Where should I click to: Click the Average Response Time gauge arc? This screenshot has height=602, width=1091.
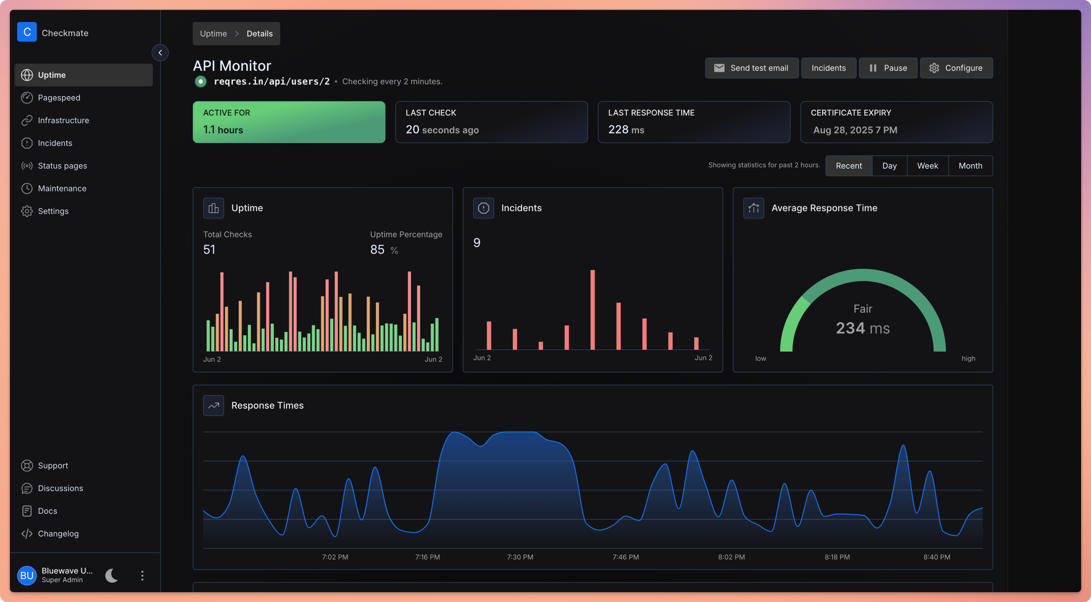pyautogui.click(x=863, y=275)
